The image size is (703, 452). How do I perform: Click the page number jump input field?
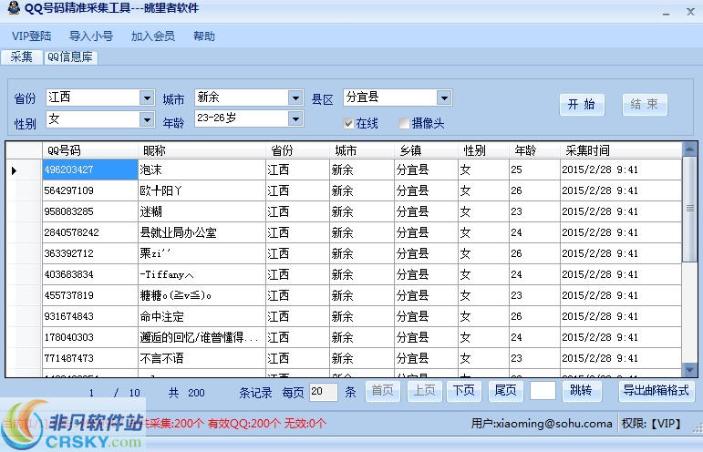pos(543,391)
